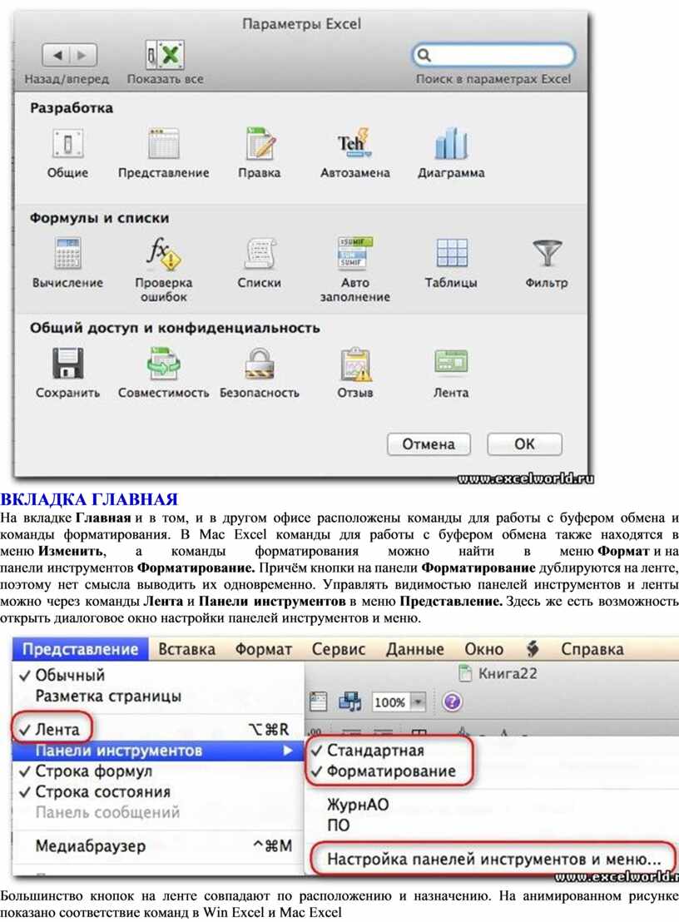Click the Книга22 document icon in title
679x922 pixels.
tap(465, 673)
